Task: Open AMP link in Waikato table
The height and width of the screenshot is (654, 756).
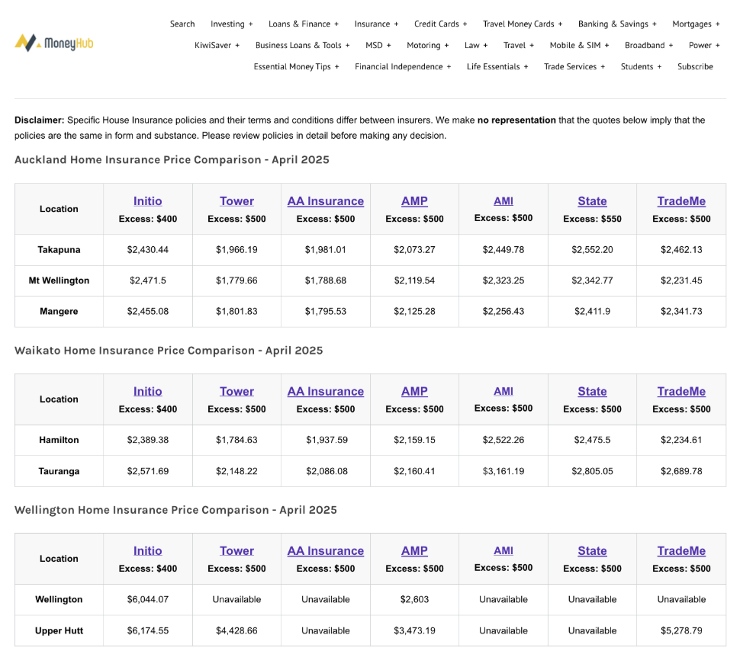Action: (414, 391)
